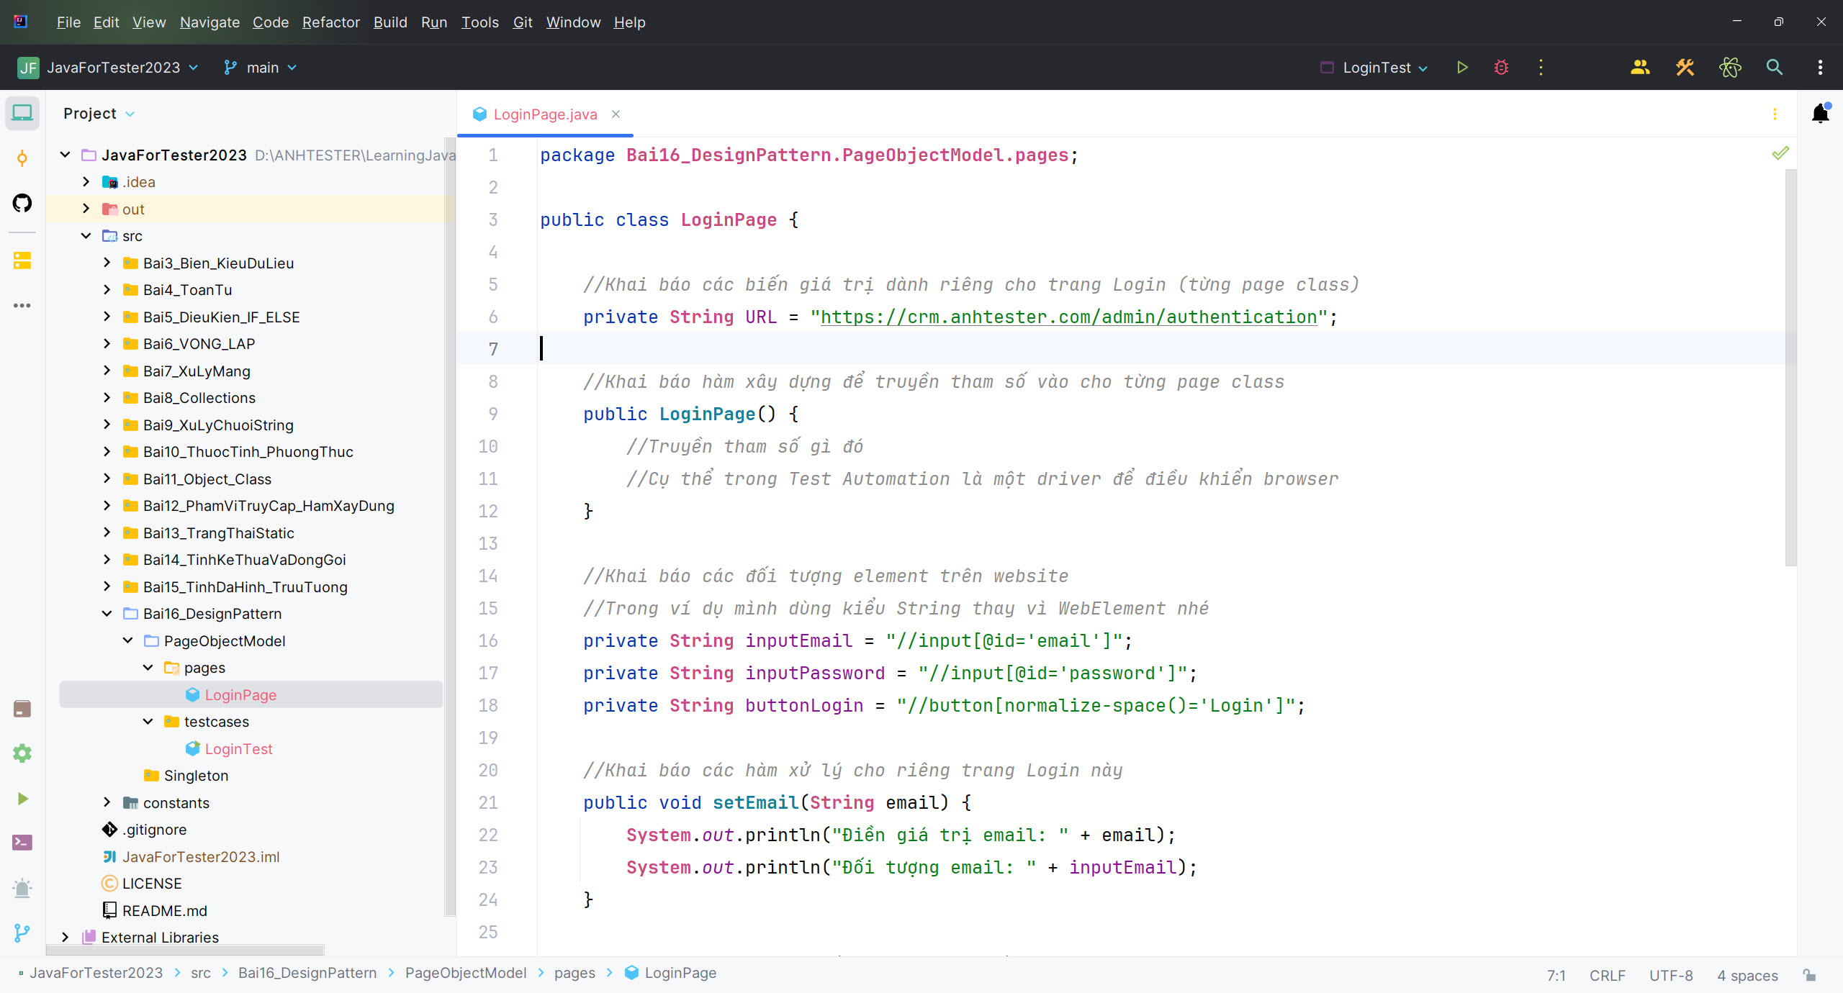Open the build tools hammer icon
This screenshot has height=993, width=1843.
click(1685, 68)
